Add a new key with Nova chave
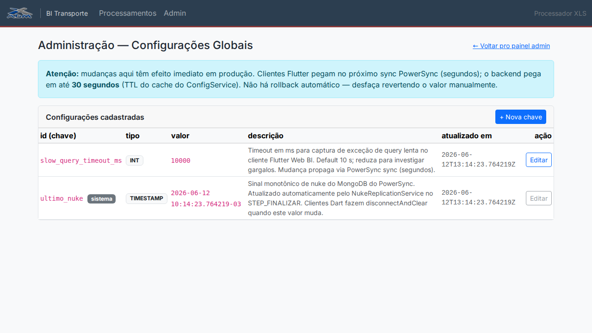Viewport: 592px width, 333px height. (521, 117)
